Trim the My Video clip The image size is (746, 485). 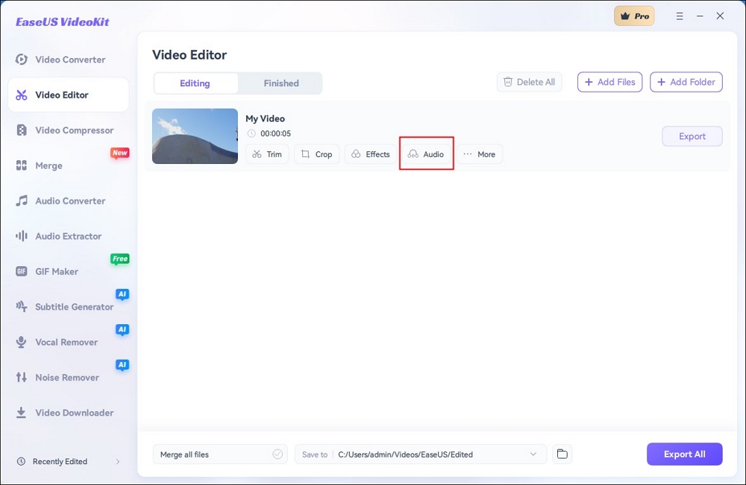pyautogui.click(x=267, y=154)
